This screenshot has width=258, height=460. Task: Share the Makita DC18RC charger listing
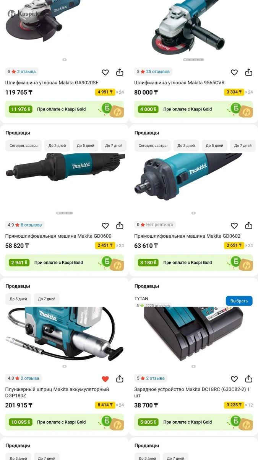pos(249,379)
